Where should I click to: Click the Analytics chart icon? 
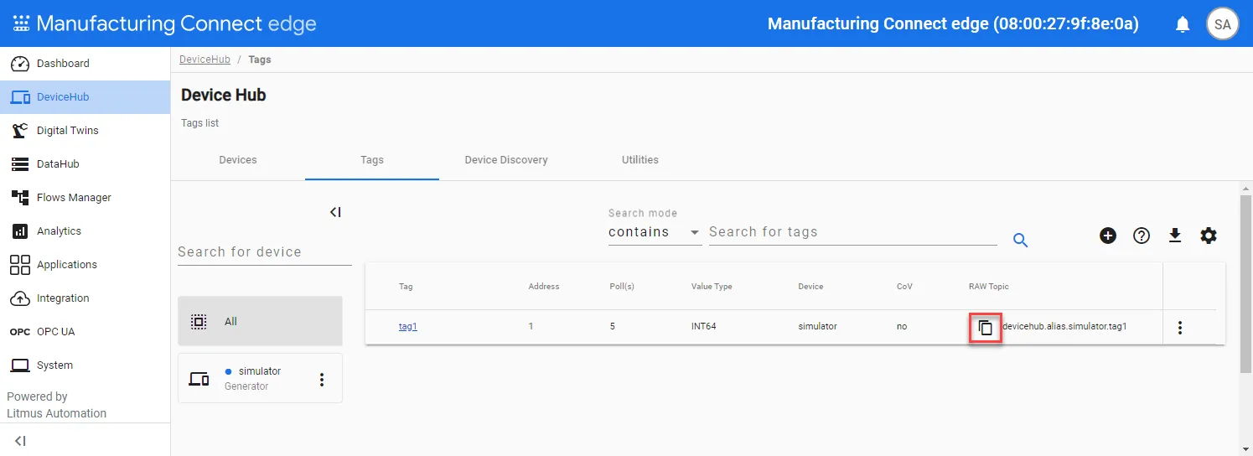[20, 231]
